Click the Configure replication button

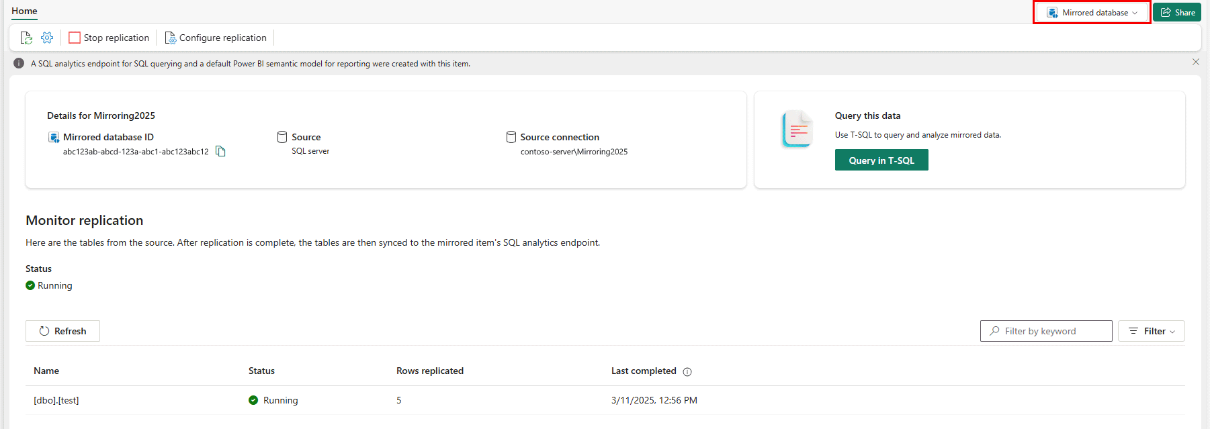216,38
